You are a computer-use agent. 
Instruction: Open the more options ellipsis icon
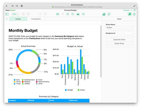[109, 14]
